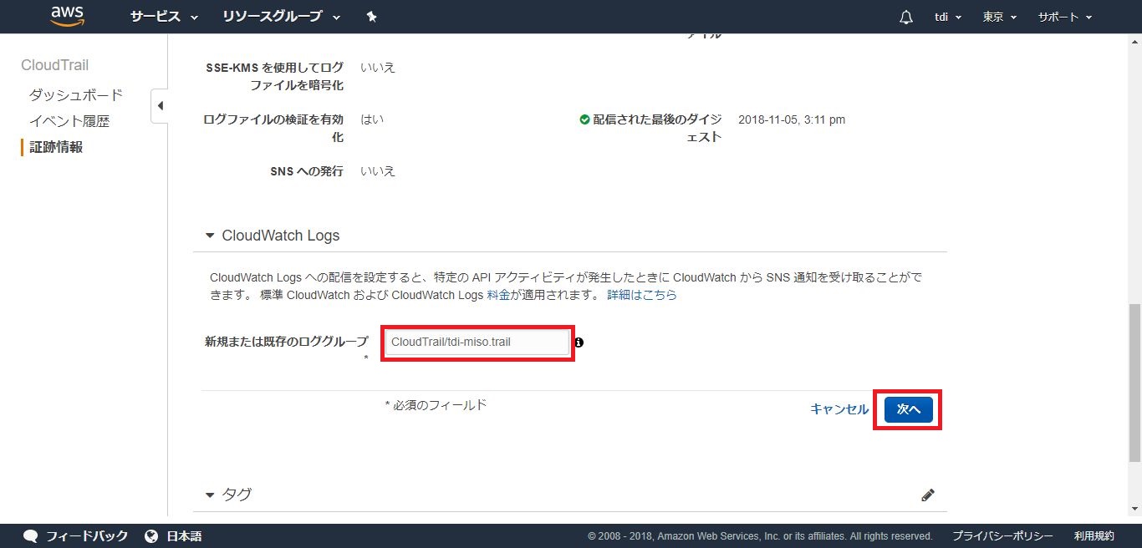Click the キャンセル link
Image resolution: width=1142 pixels, height=548 pixels.
(839, 409)
